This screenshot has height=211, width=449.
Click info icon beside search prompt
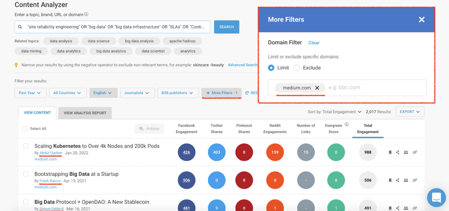pyautogui.click(x=86, y=14)
